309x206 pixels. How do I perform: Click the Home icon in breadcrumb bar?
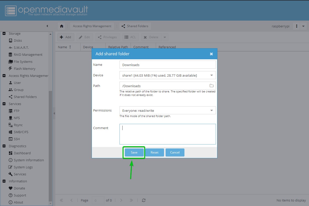(62, 26)
